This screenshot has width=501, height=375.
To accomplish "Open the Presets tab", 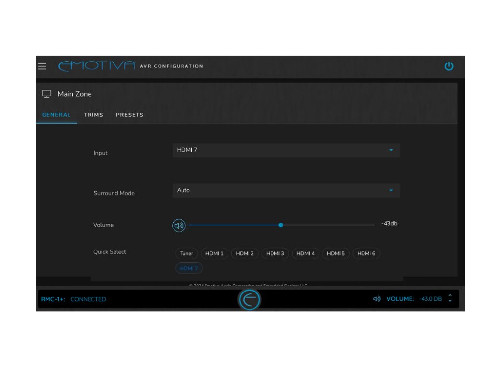I will point(130,115).
